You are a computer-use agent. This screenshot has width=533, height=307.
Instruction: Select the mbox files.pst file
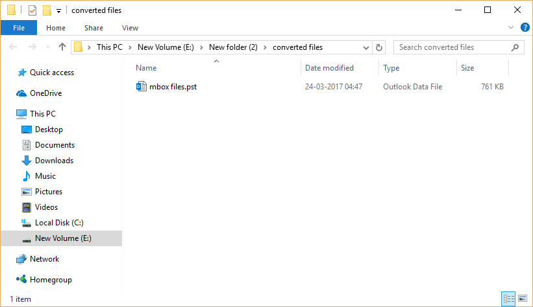[x=173, y=87]
